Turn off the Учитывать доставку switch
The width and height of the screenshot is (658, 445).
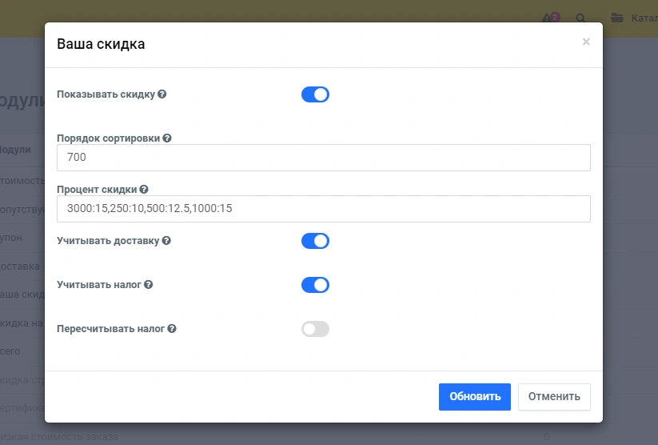click(x=315, y=241)
